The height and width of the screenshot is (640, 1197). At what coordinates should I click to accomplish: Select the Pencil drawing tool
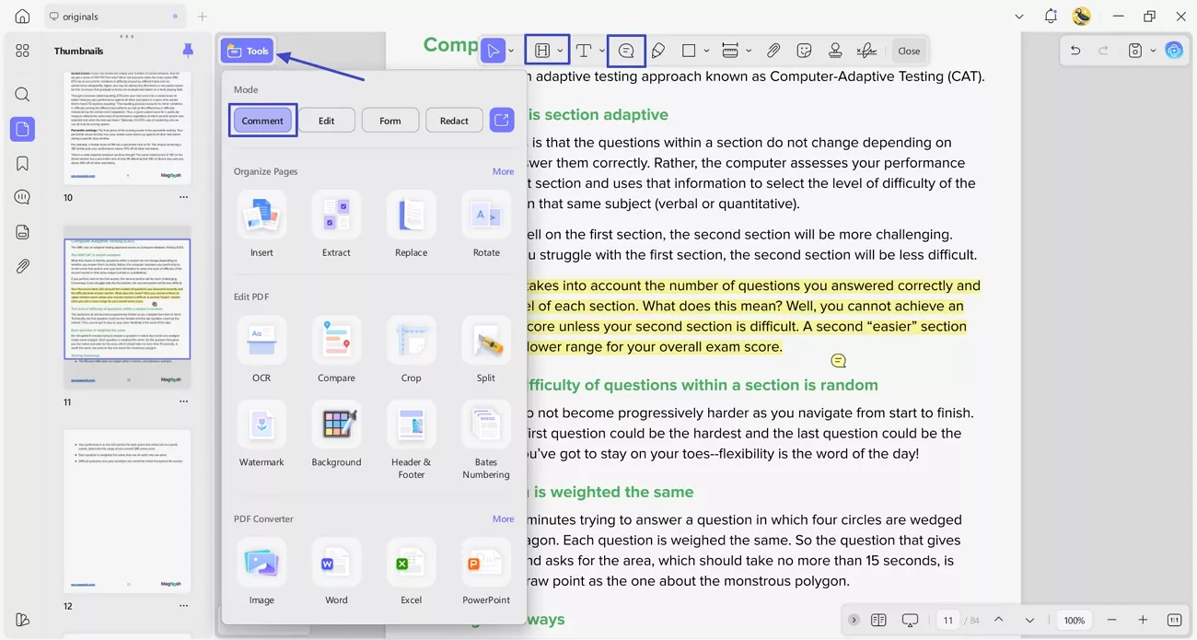pos(657,51)
